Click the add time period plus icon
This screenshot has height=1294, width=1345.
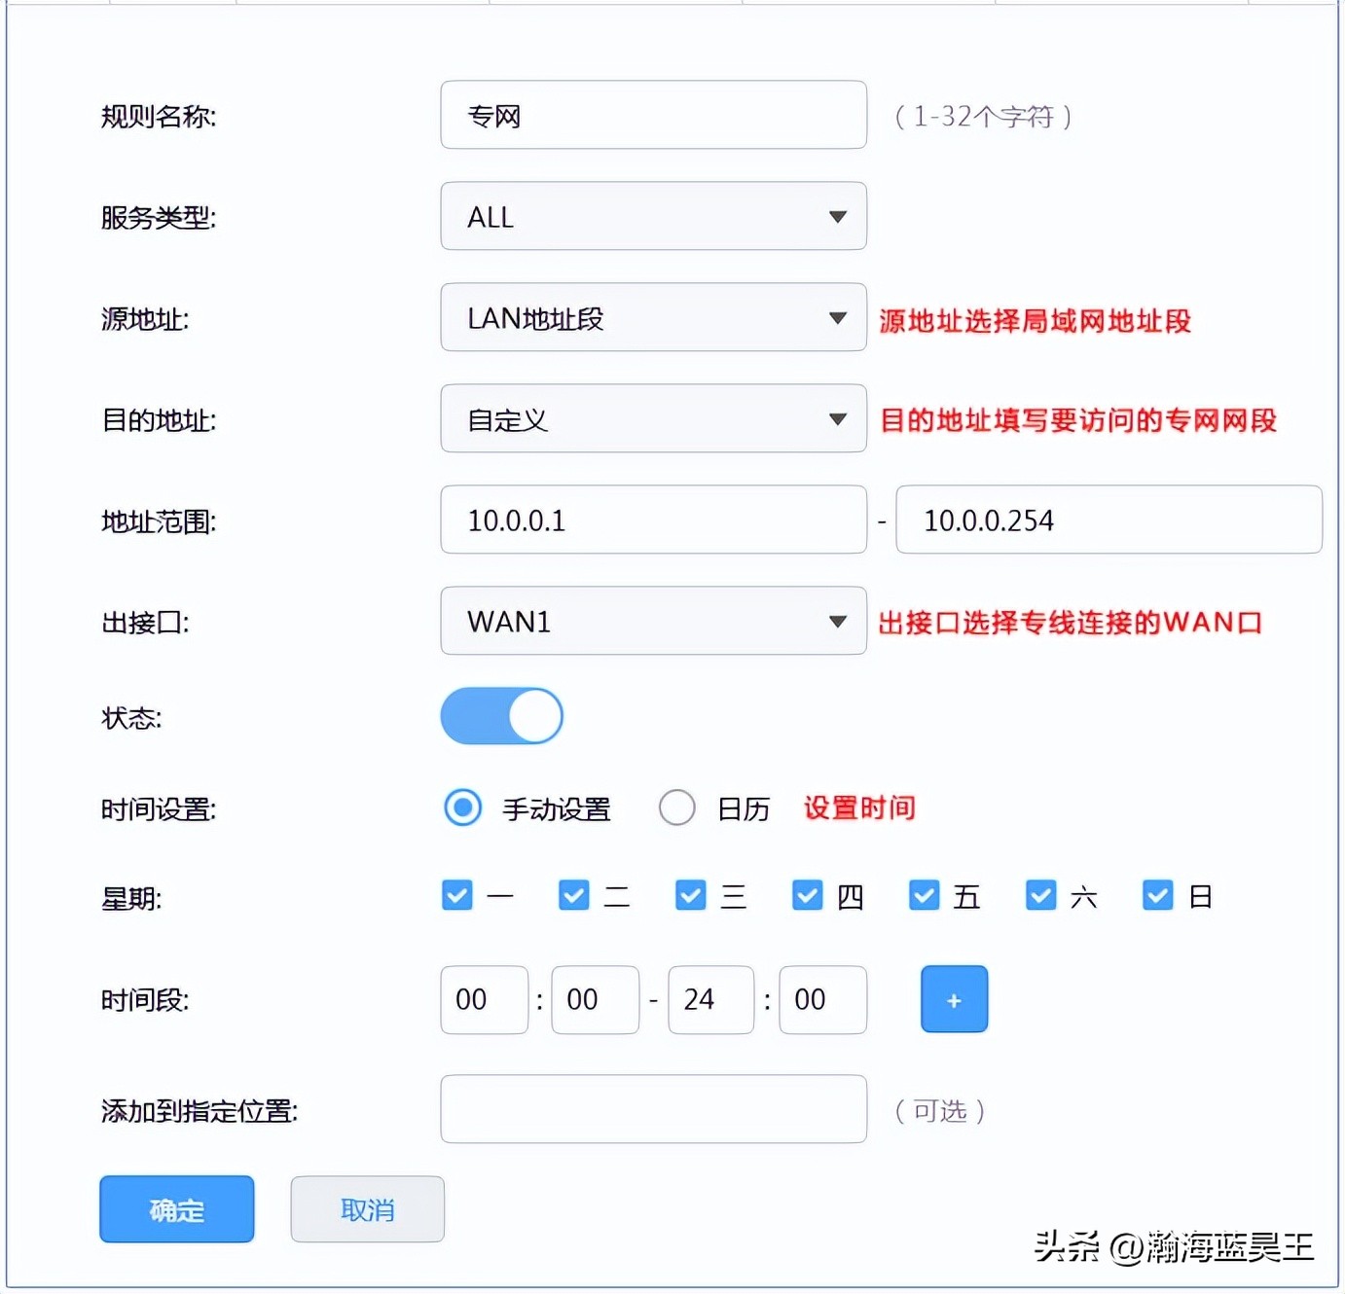pos(953,998)
